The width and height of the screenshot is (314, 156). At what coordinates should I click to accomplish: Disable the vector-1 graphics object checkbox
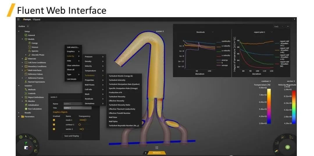(54, 129)
